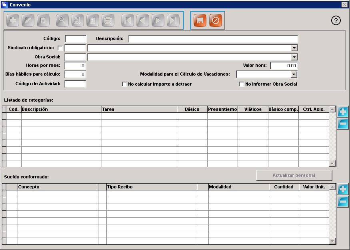
Task: Click the Modalidad column header
Action: pyautogui.click(x=239, y=187)
